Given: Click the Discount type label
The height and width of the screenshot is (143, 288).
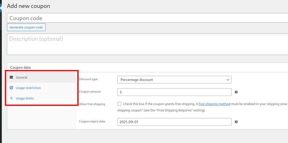Looking at the screenshot, I should coord(88,79).
